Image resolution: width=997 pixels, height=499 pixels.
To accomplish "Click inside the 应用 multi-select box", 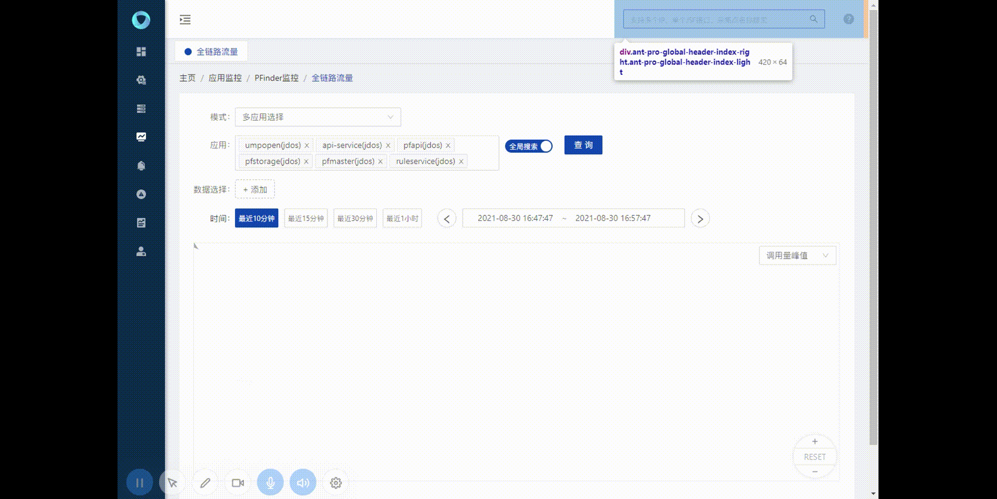I will point(367,153).
